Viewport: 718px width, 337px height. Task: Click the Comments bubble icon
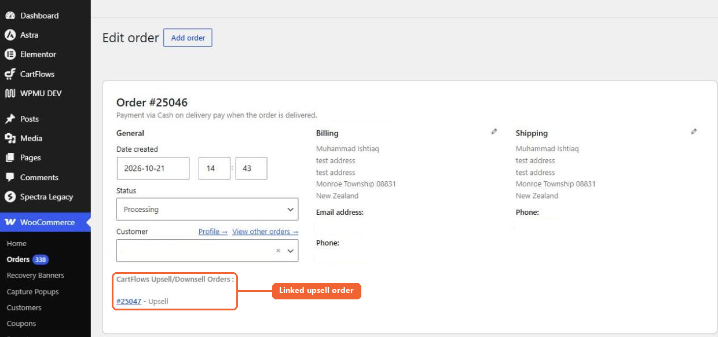pyautogui.click(x=10, y=177)
